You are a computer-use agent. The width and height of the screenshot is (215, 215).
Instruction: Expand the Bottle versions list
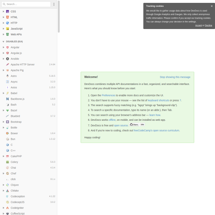[4, 128]
